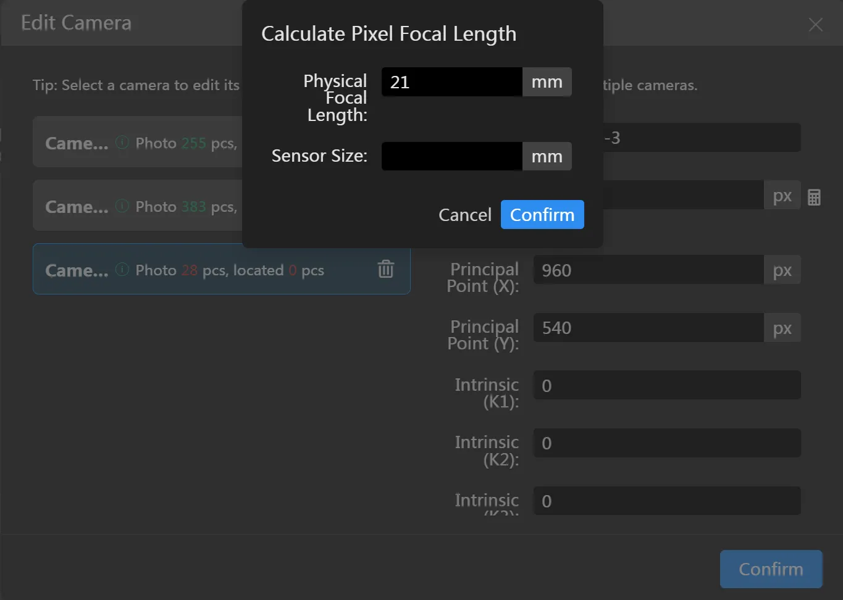Click the Physical Focal Length field
843x600 pixels.
coord(451,82)
